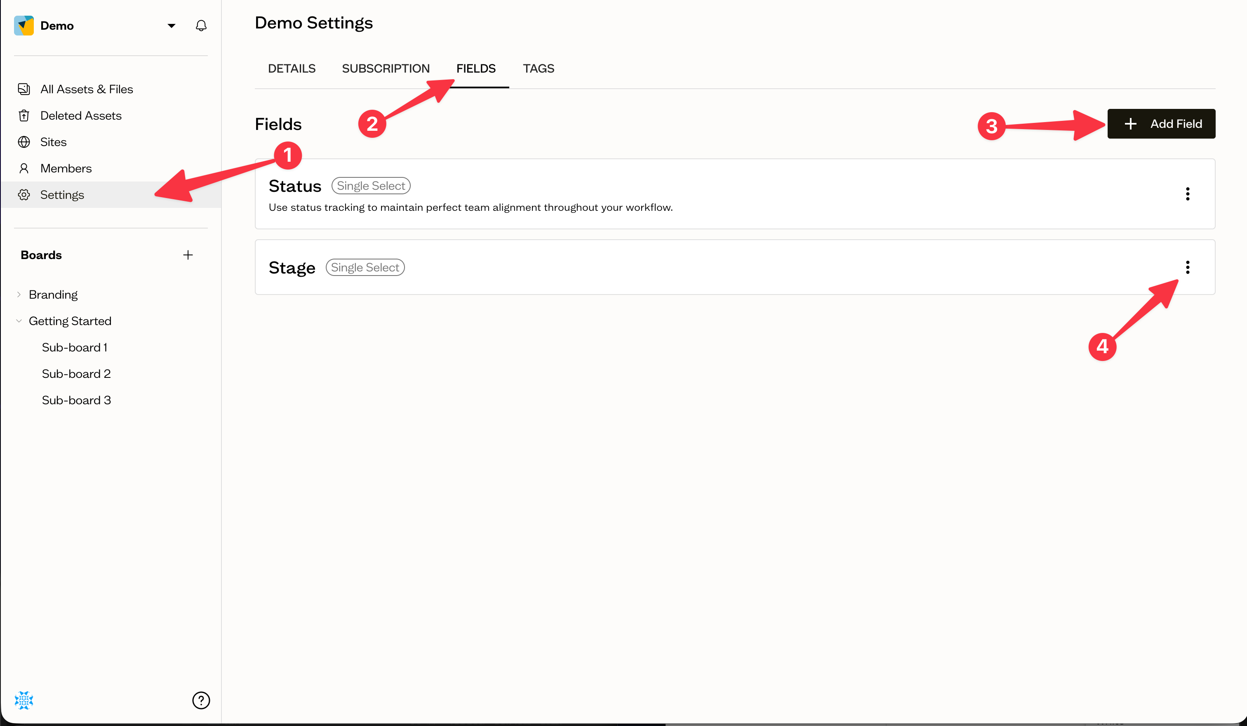1247x726 pixels.
Task: Click the Sites globe icon
Action: pos(24,142)
